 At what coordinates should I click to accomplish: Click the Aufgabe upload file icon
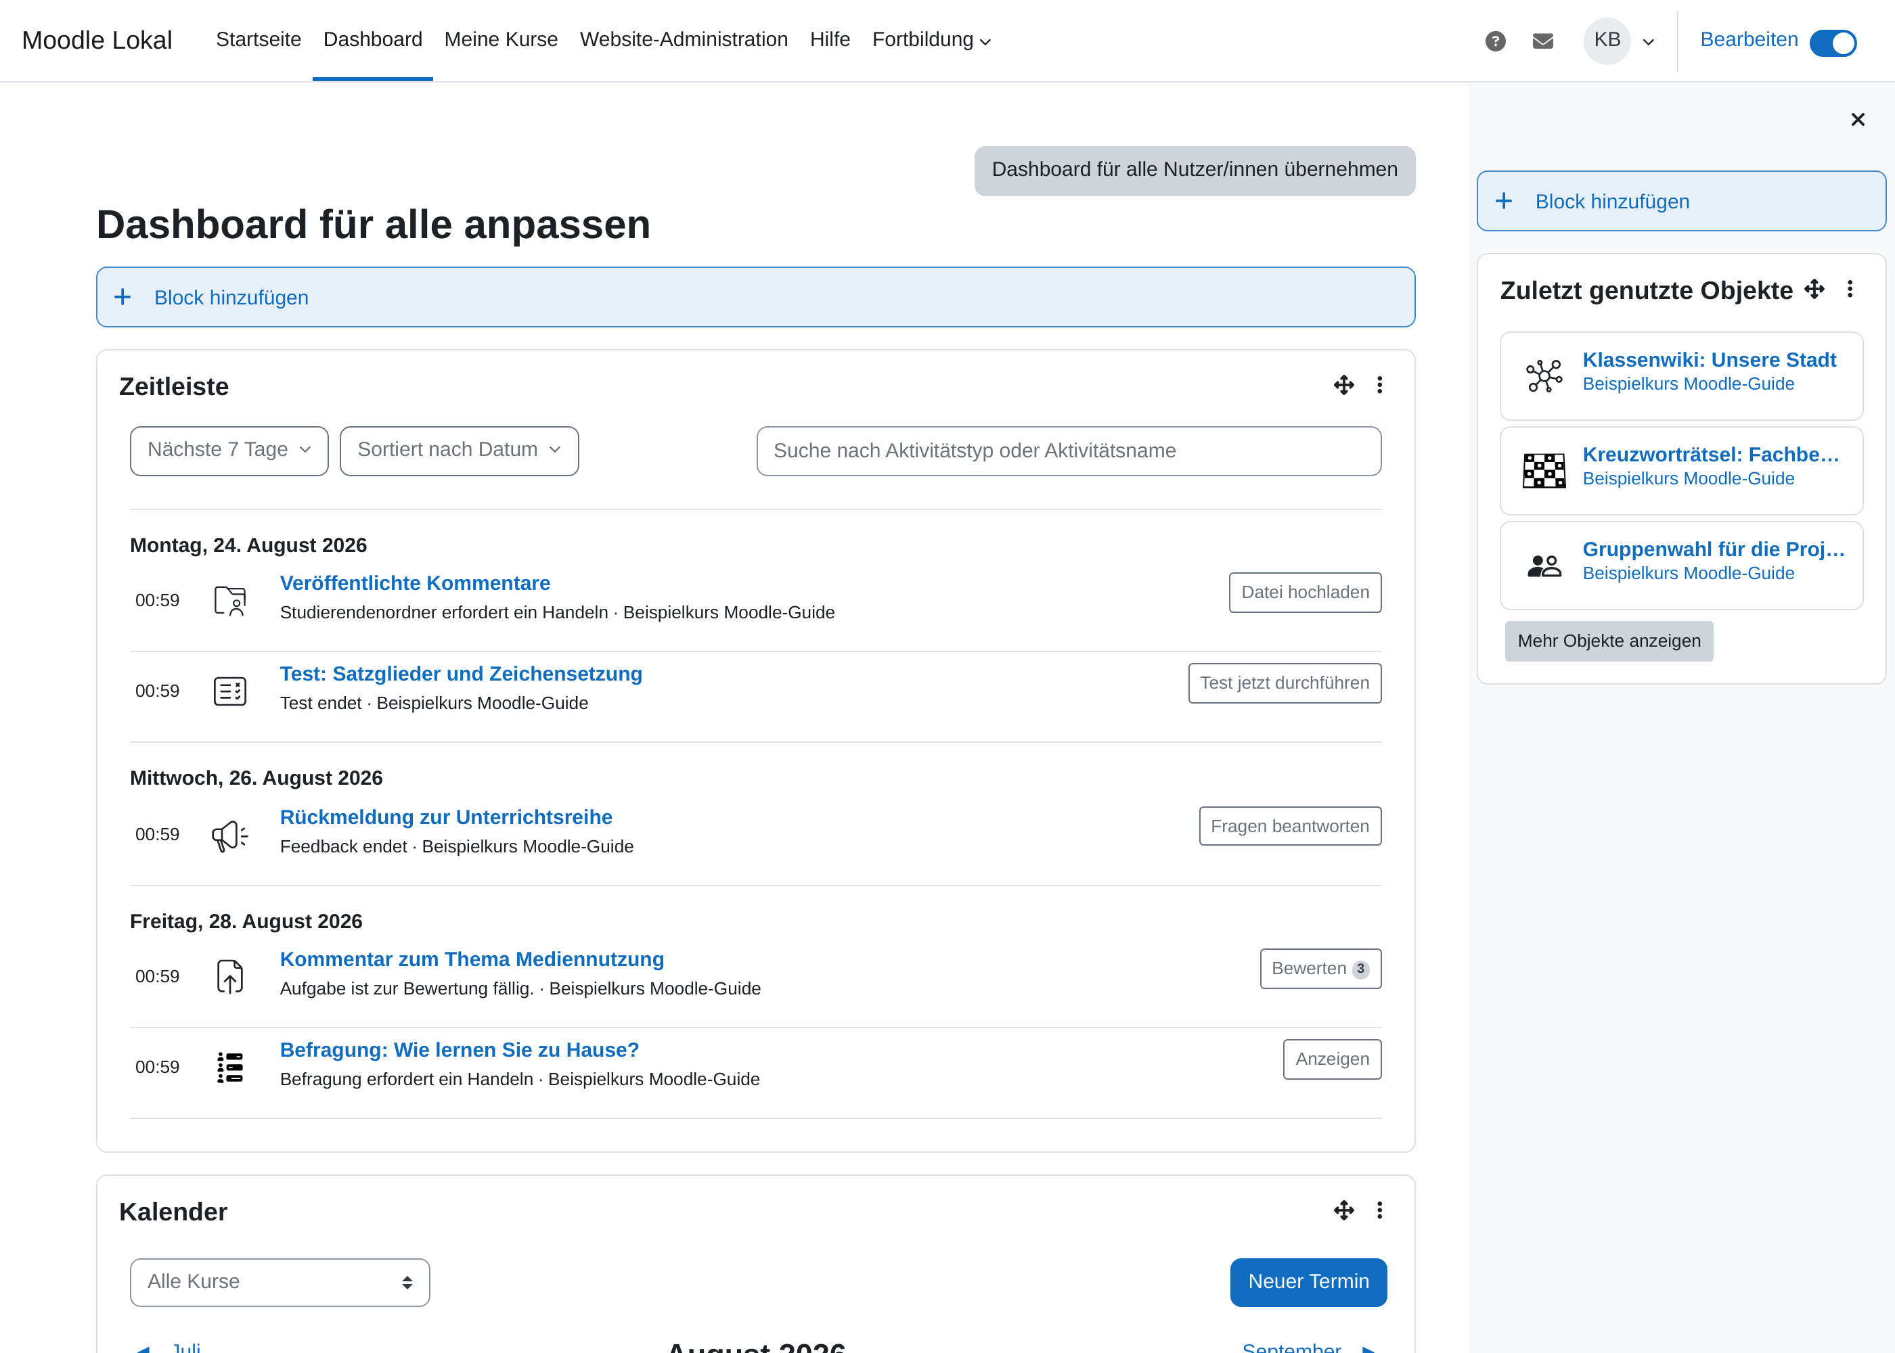point(230,976)
